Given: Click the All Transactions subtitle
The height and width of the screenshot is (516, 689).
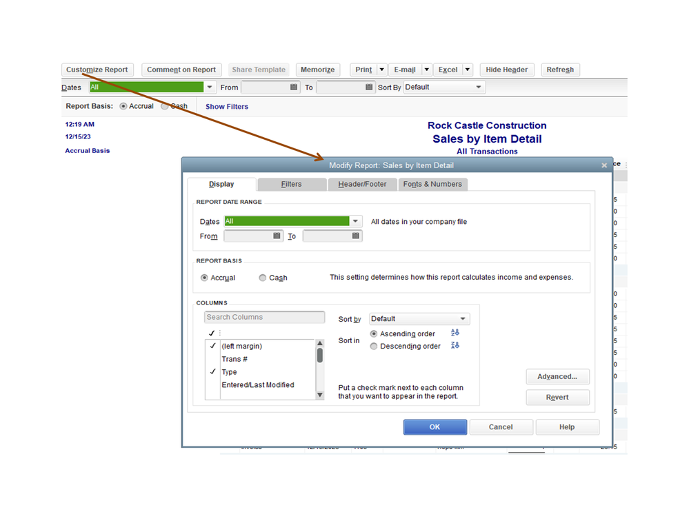Looking at the screenshot, I should point(487,152).
